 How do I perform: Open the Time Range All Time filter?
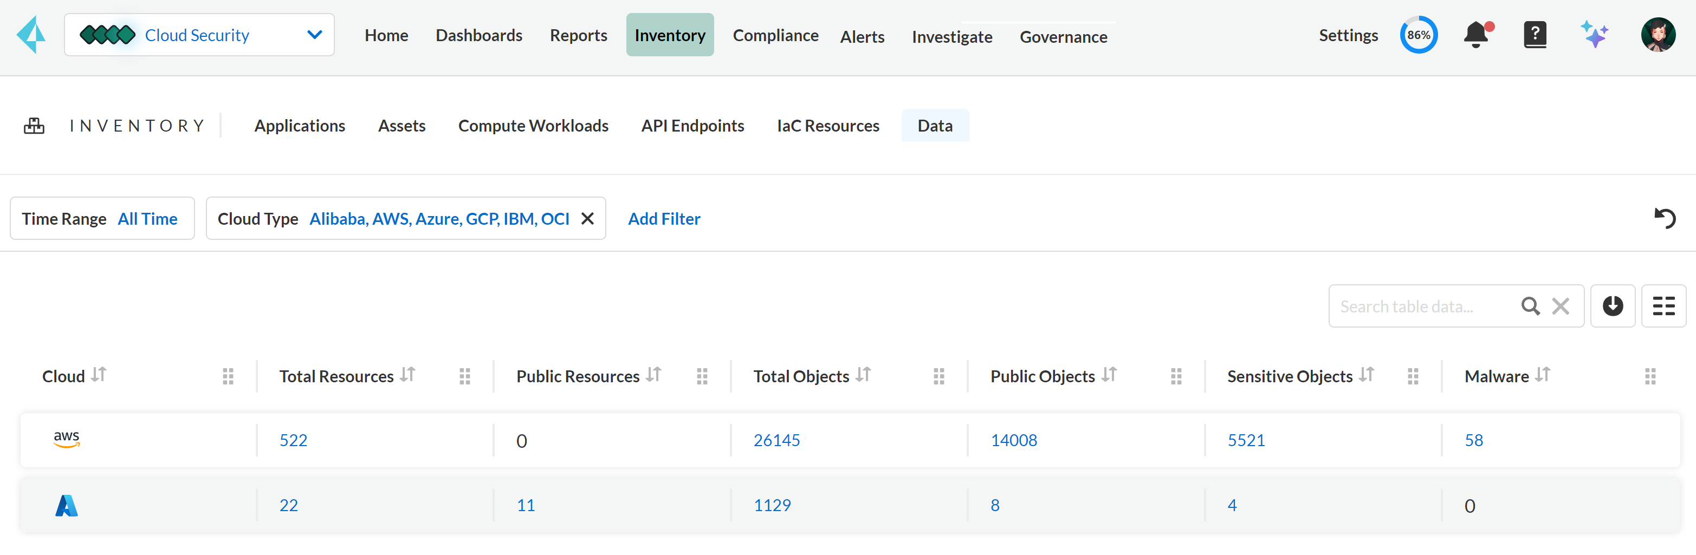pyautogui.click(x=102, y=218)
